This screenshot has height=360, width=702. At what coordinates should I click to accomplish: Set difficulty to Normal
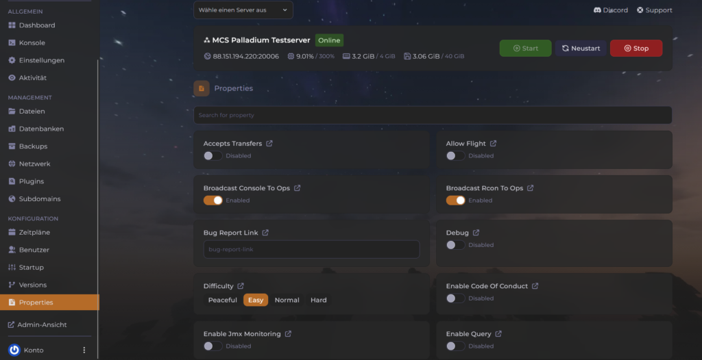tap(287, 300)
